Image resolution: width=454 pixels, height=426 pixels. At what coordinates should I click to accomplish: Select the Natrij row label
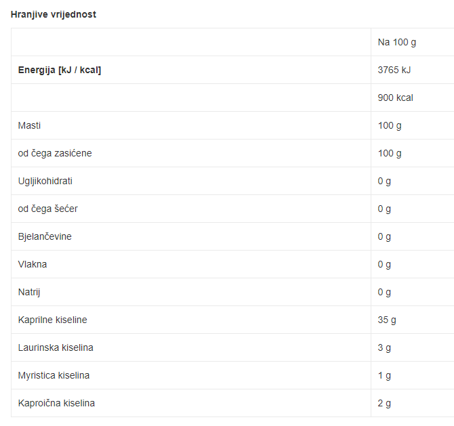pos(29,293)
